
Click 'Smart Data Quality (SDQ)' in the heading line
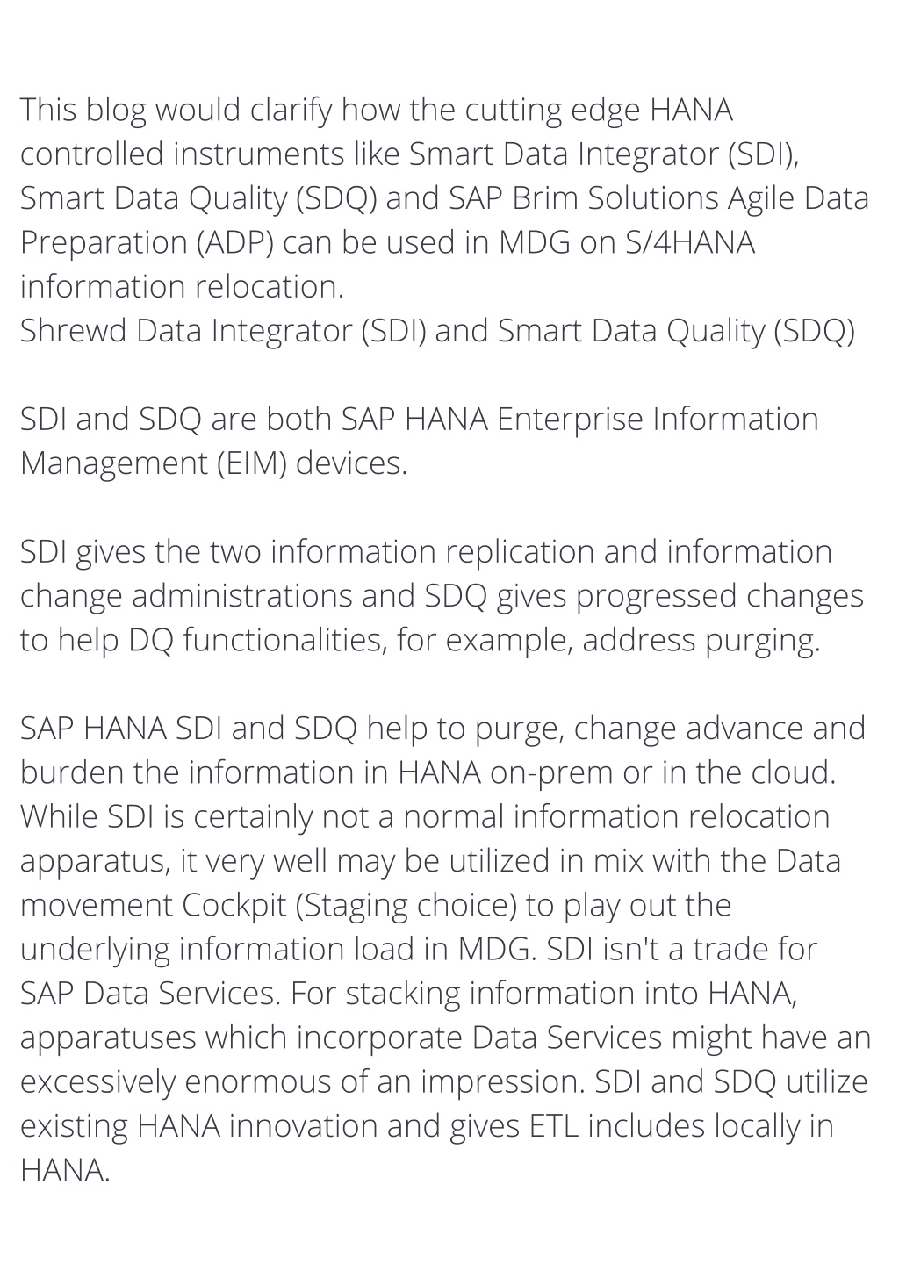point(676,331)
